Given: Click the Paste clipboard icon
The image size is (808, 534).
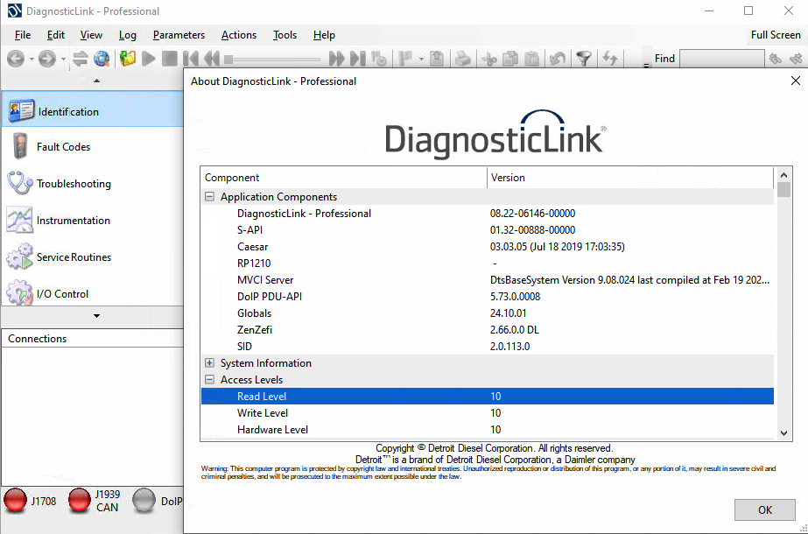Looking at the screenshot, I should point(531,59).
